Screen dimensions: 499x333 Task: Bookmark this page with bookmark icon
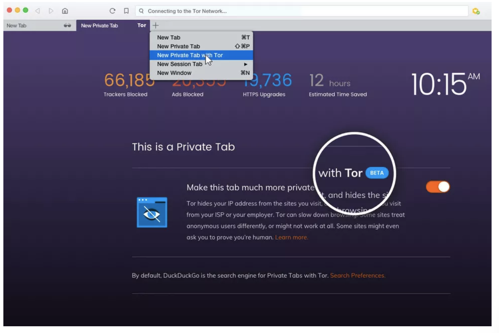point(126,11)
